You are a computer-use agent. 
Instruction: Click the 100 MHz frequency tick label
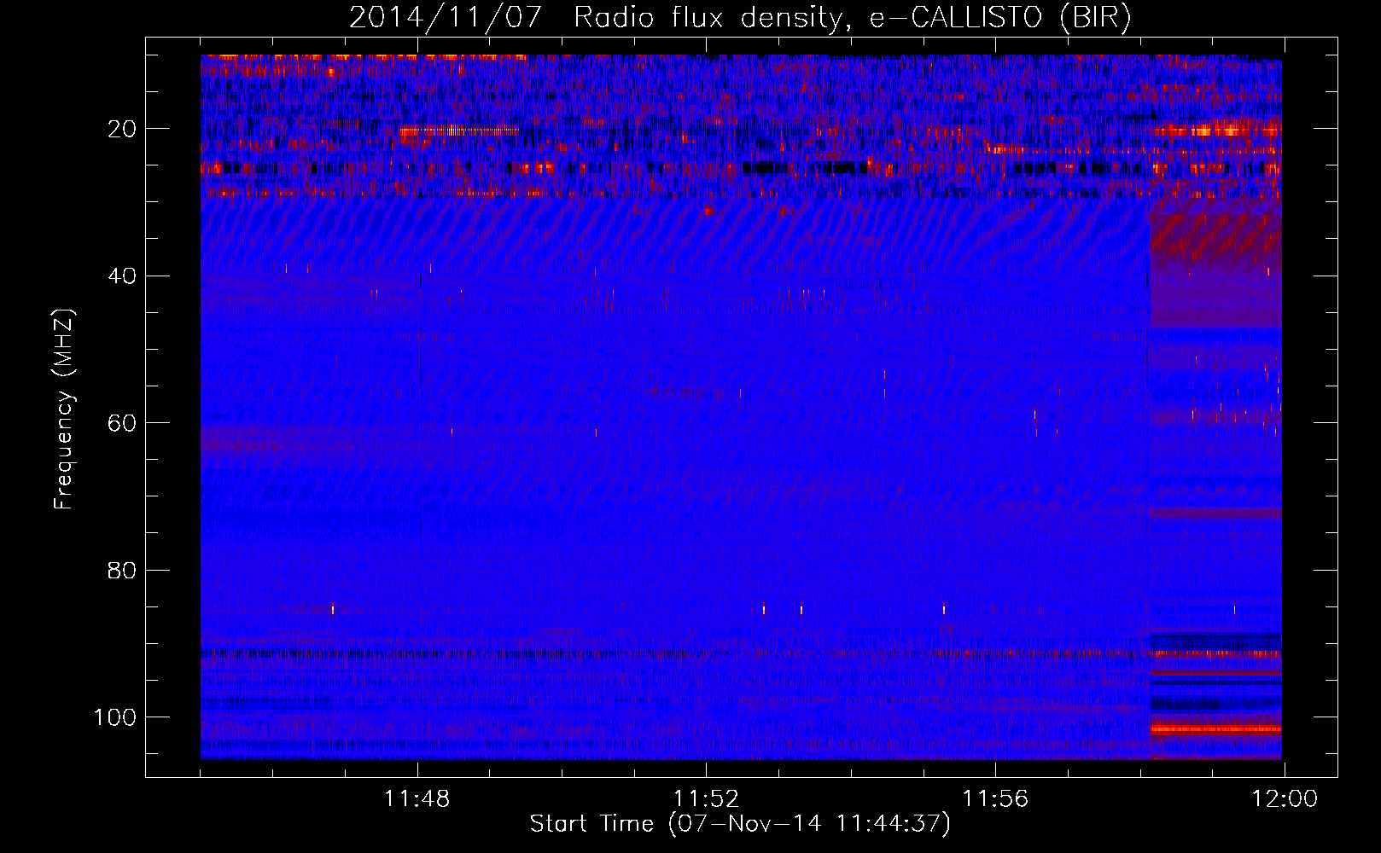[x=115, y=717]
